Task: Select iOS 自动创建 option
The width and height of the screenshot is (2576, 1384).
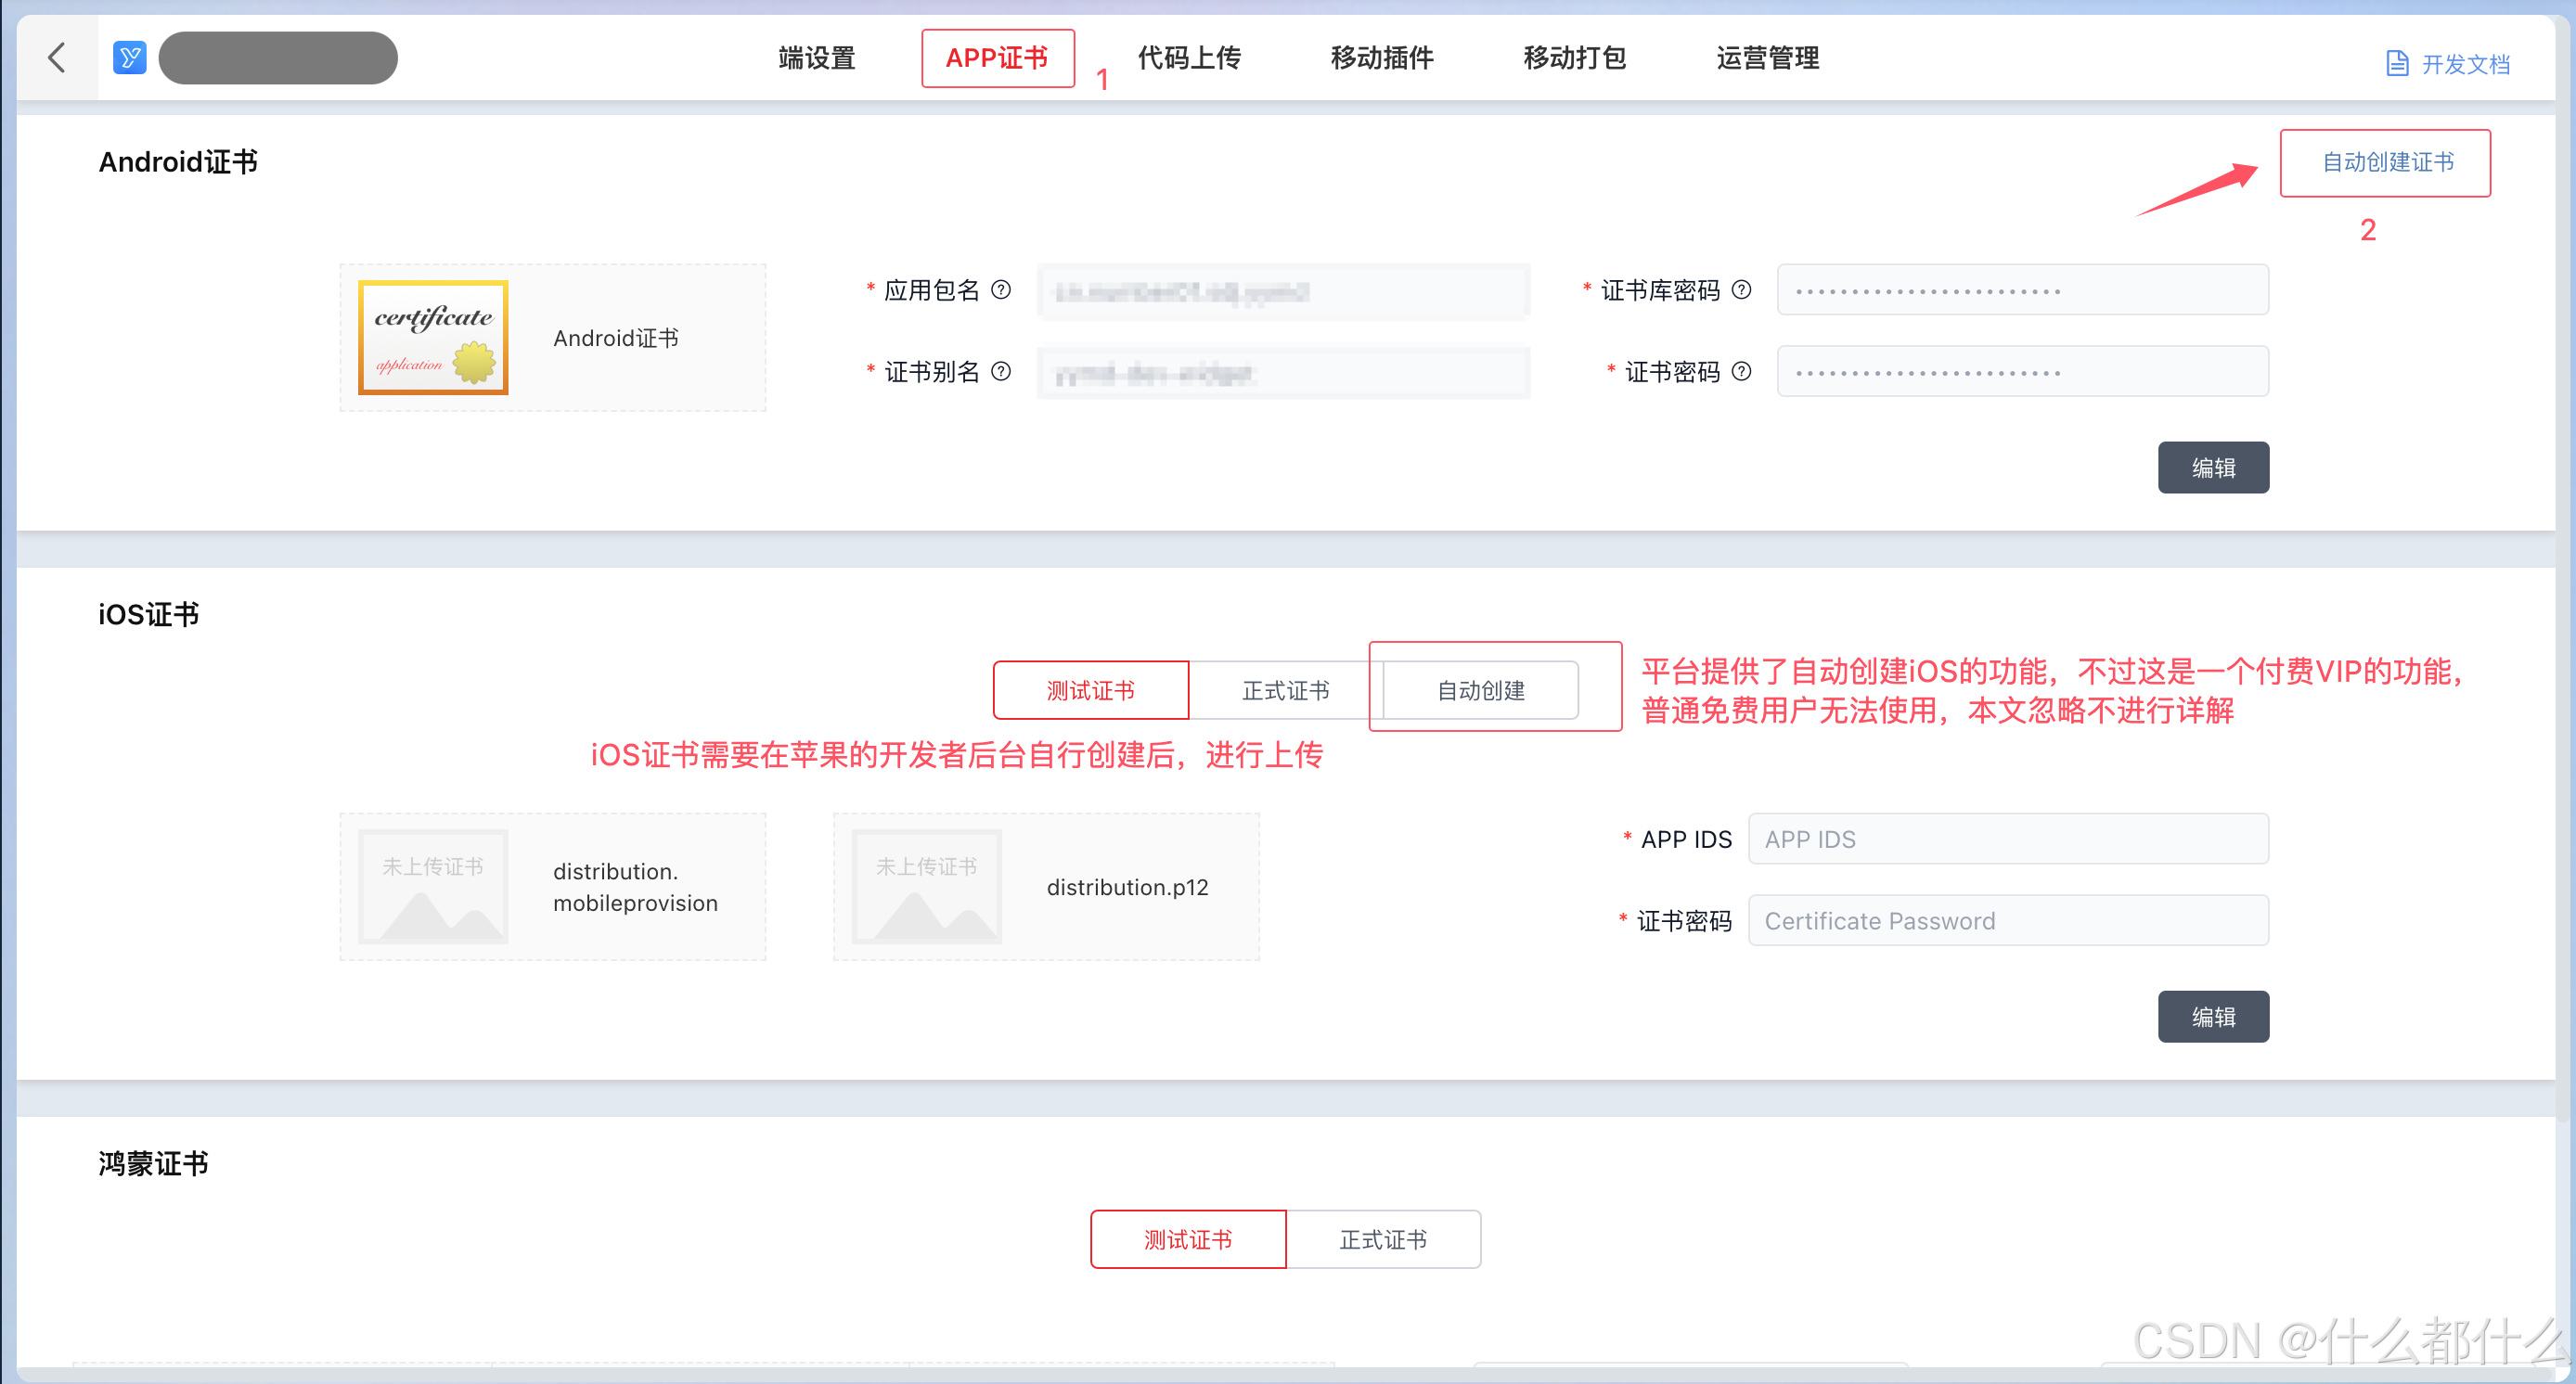Action: pos(1480,690)
